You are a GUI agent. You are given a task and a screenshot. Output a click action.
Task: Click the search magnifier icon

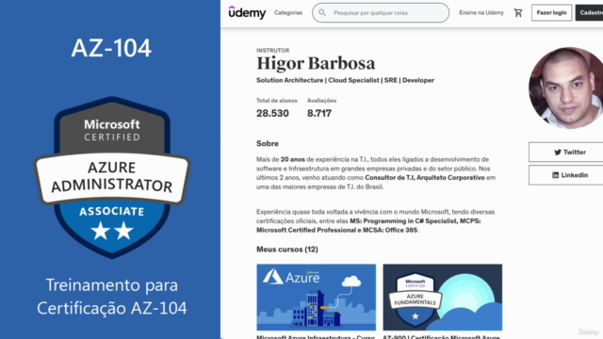pyautogui.click(x=322, y=12)
